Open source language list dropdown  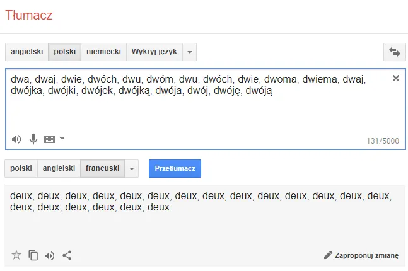(x=190, y=52)
